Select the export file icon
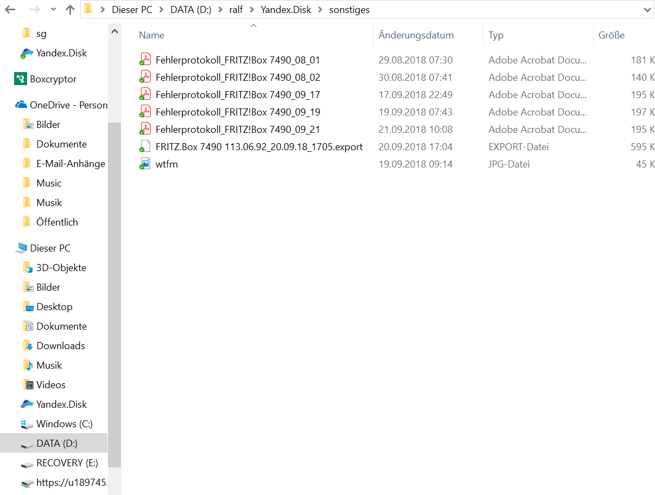The height and width of the screenshot is (495, 655). [x=145, y=146]
